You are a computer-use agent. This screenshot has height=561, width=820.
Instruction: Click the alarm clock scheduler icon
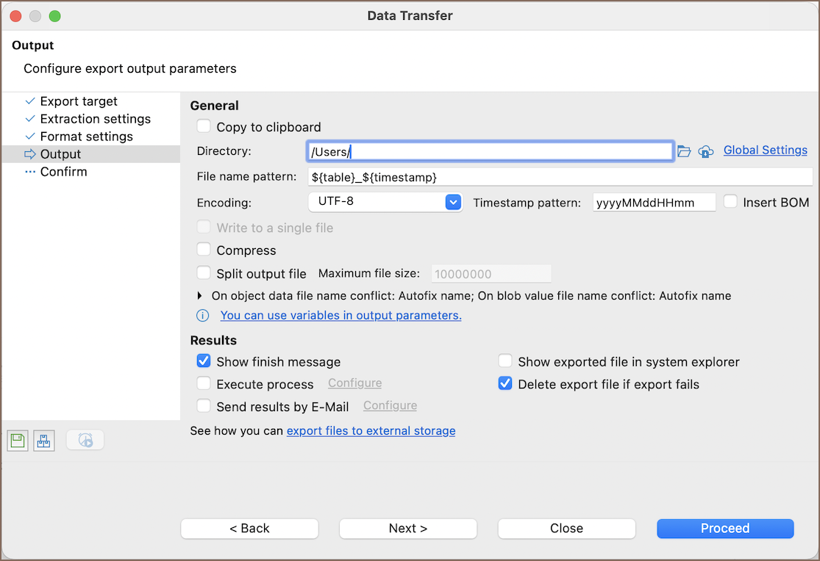pos(85,440)
